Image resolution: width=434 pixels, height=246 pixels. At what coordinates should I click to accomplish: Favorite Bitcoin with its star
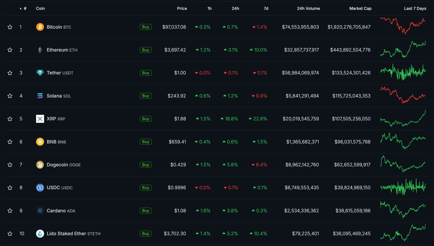coord(10,27)
